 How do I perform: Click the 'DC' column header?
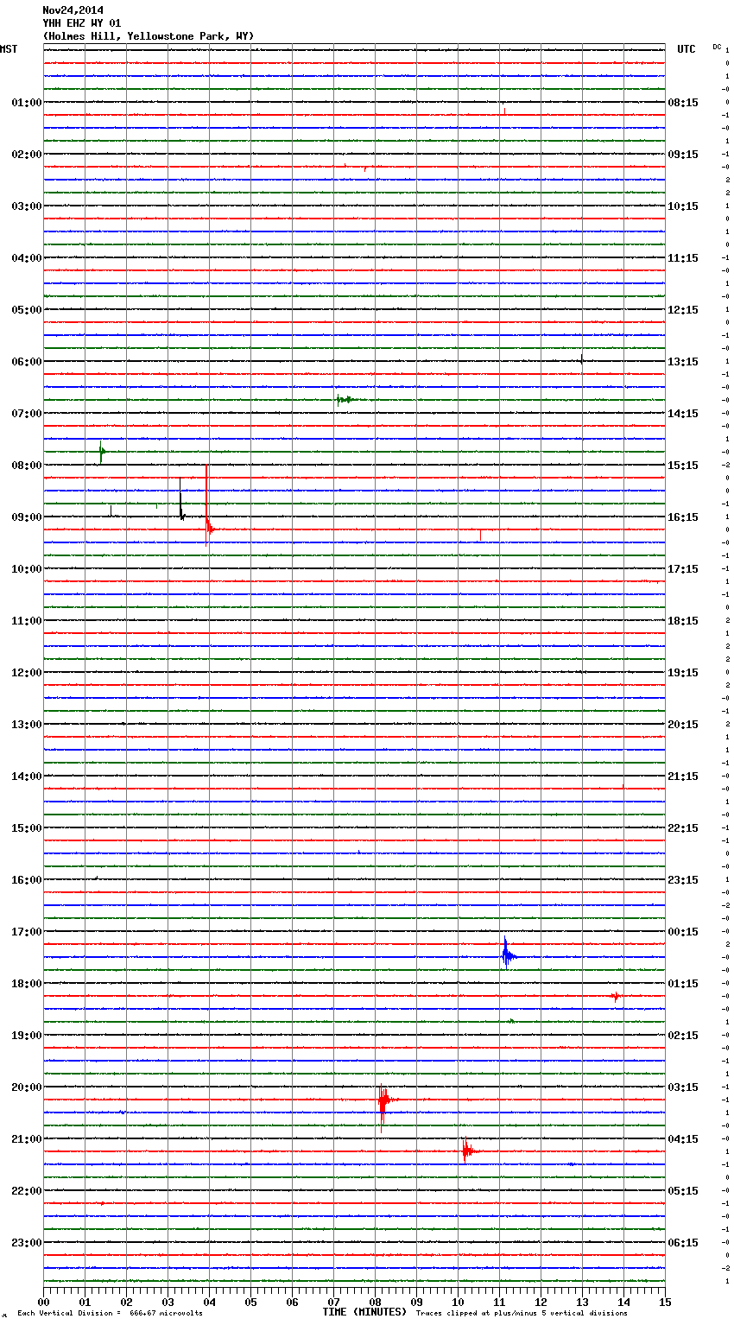click(717, 47)
